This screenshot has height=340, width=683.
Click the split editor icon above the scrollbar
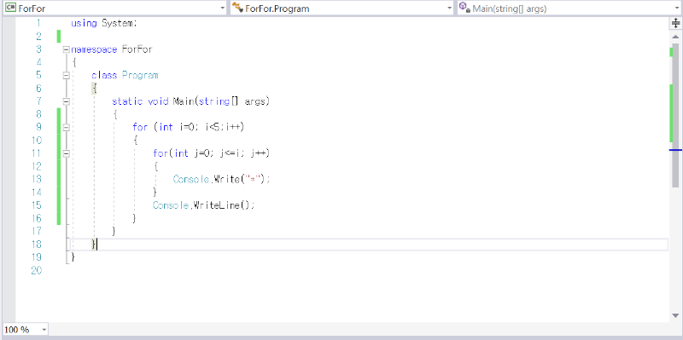click(x=675, y=23)
